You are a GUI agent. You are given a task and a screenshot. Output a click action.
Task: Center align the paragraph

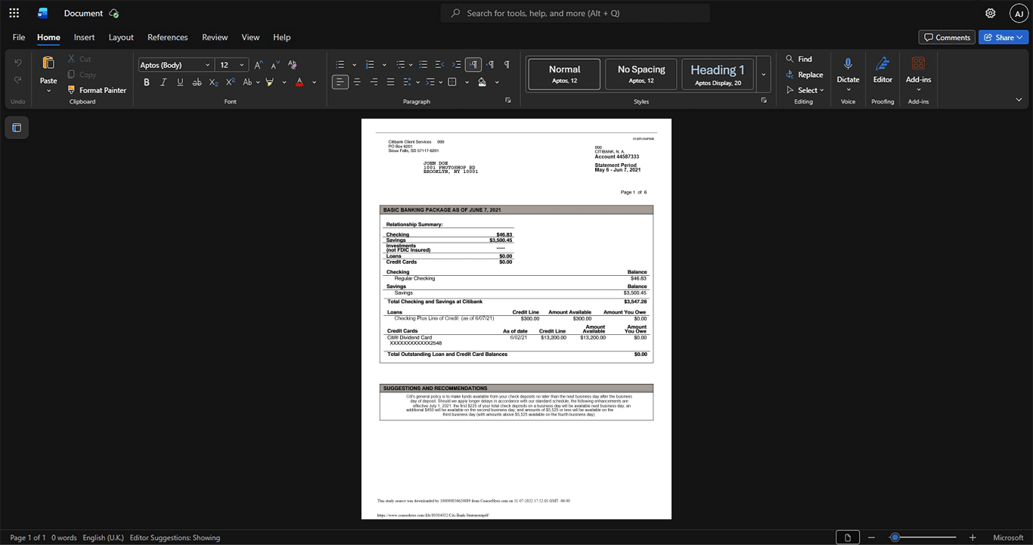coord(357,82)
